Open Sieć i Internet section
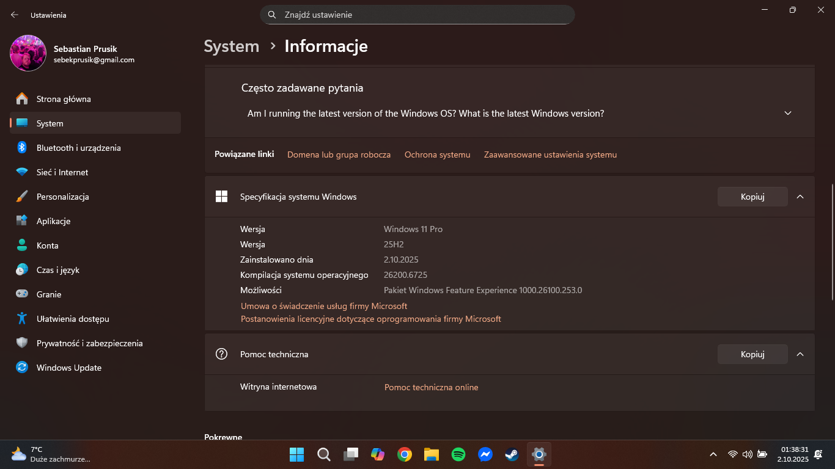 point(62,172)
